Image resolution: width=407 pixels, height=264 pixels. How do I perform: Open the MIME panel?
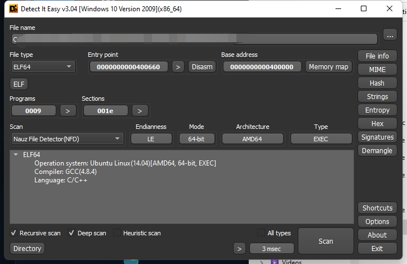tap(377, 70)
